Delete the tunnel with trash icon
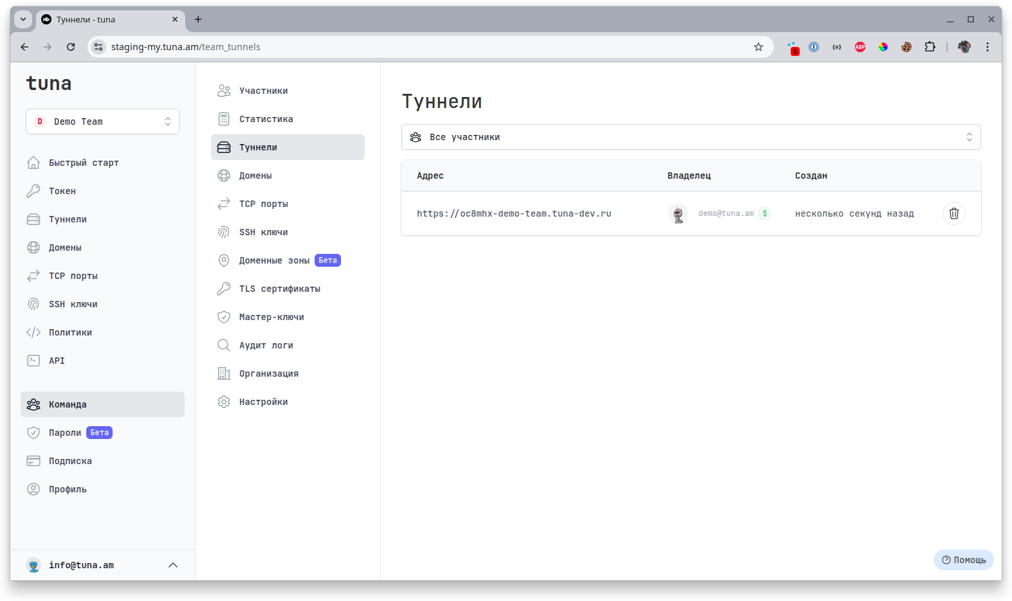 953,213
